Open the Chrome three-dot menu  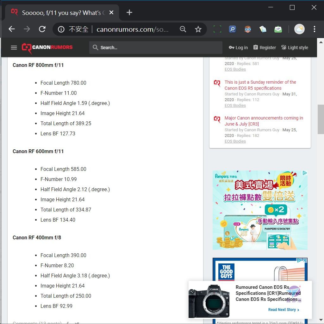(x=314, y=29)
